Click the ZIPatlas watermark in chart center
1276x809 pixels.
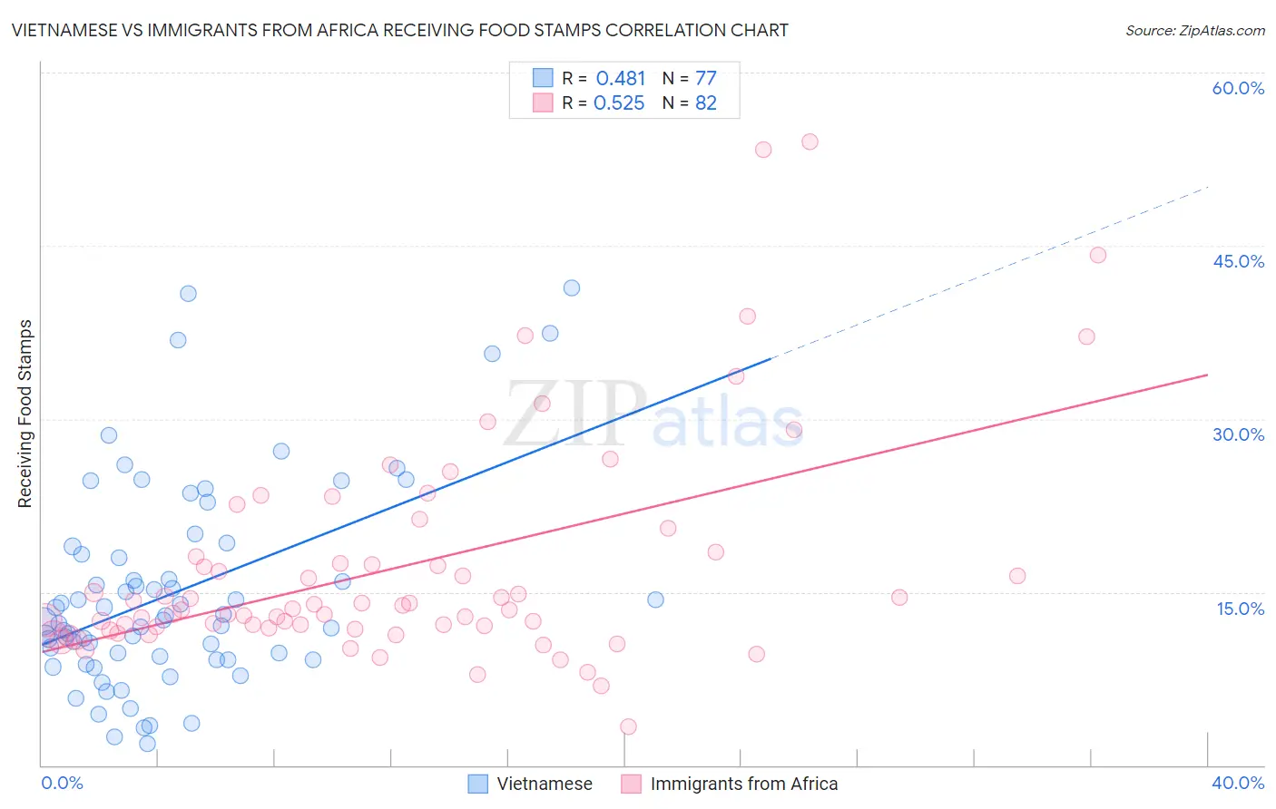[653, 414]
